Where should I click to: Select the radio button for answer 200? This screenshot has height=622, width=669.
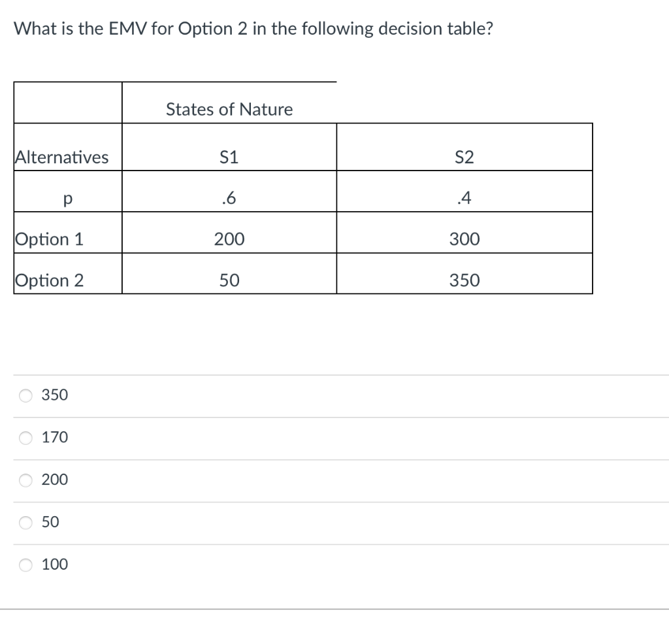click(x=25, y=480)
